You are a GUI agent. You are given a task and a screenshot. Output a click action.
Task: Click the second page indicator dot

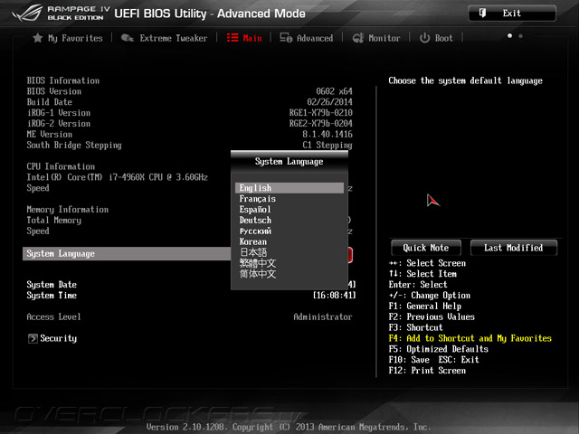520,36
